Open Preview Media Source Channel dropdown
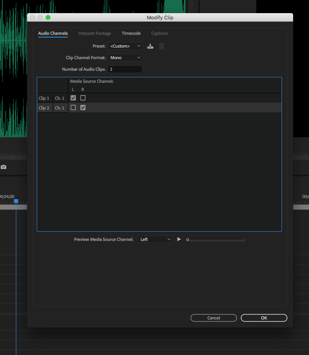 coord(155,239)
